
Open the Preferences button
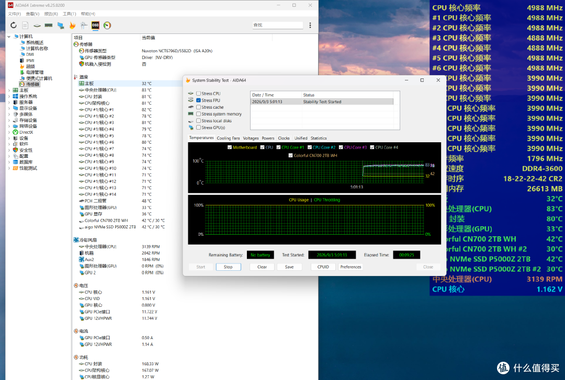coord(351,267)
